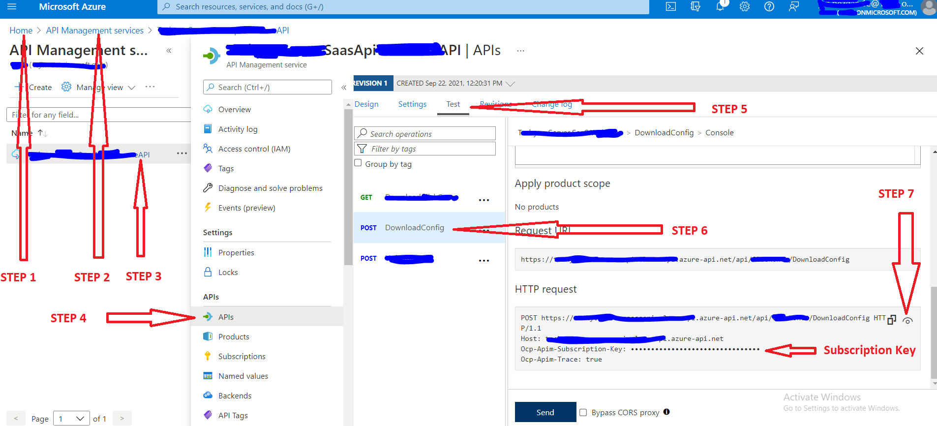Select APIs in the side menu
The image size is (937, 426).
(x=267, y=317)
